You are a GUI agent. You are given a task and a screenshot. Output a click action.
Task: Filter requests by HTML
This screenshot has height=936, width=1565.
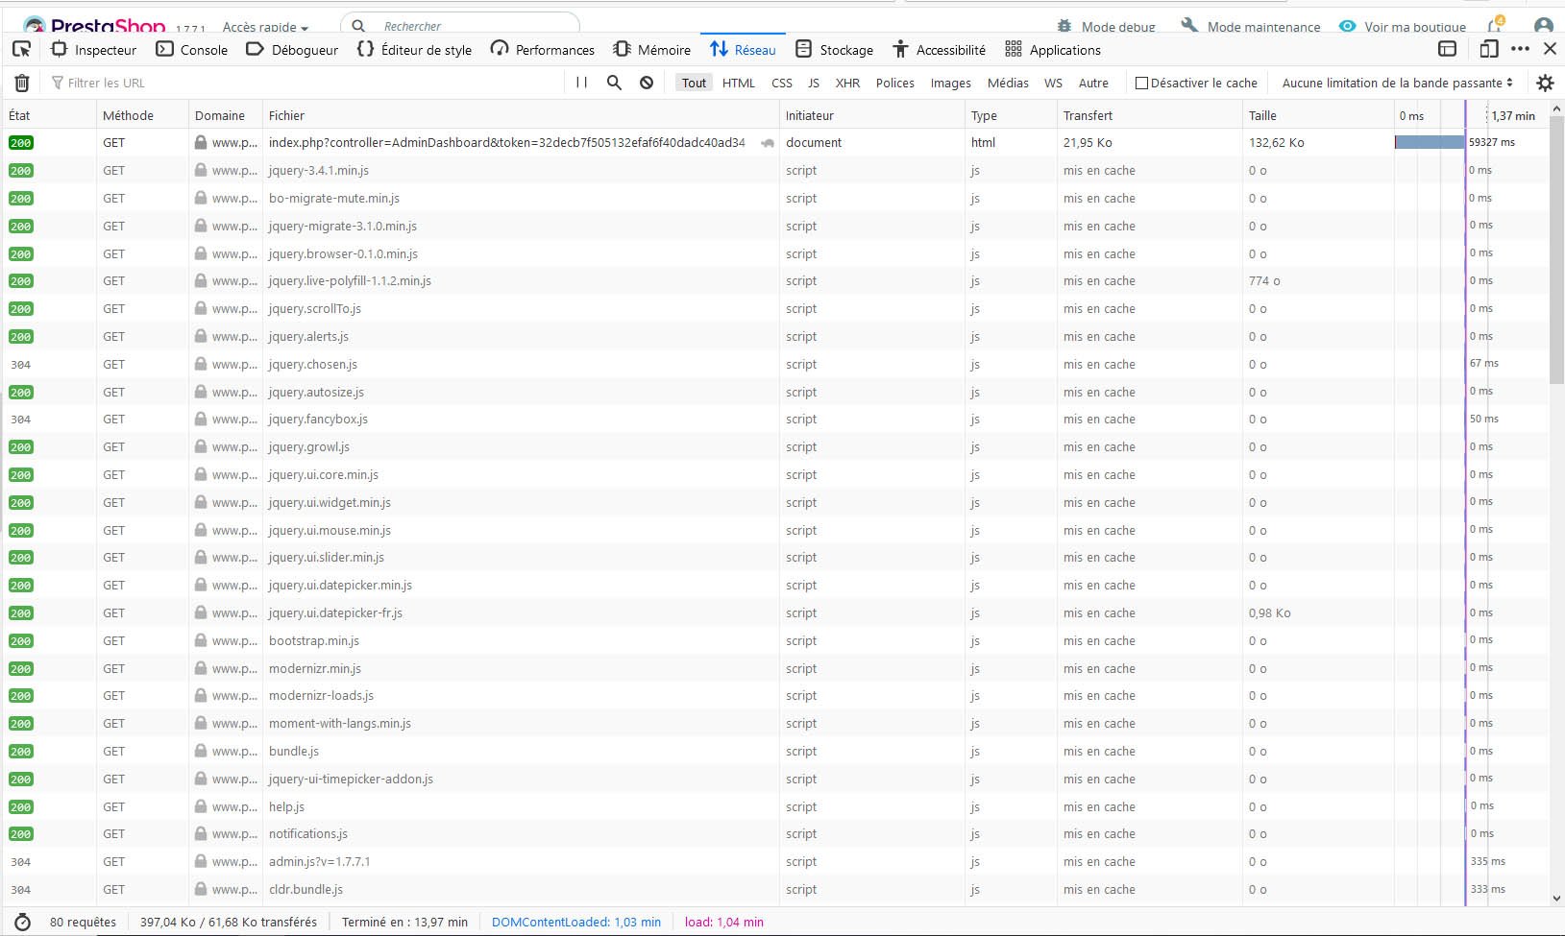(739, 84)
